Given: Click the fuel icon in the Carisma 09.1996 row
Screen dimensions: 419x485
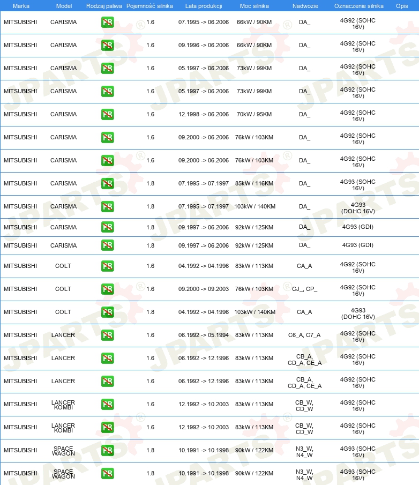Looking at the screenshot, I should [x=107, y=45].
